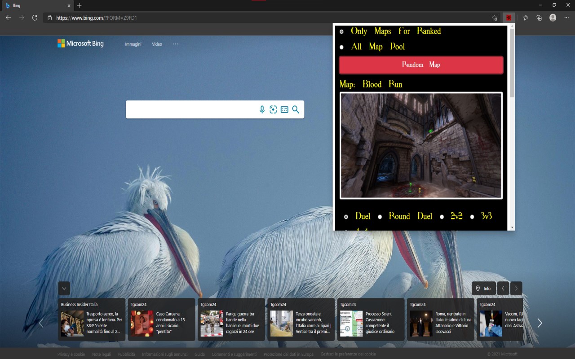575x359 pixels.
Task: Click the popup scrollbar up arrow
Action: click(512, 26)
